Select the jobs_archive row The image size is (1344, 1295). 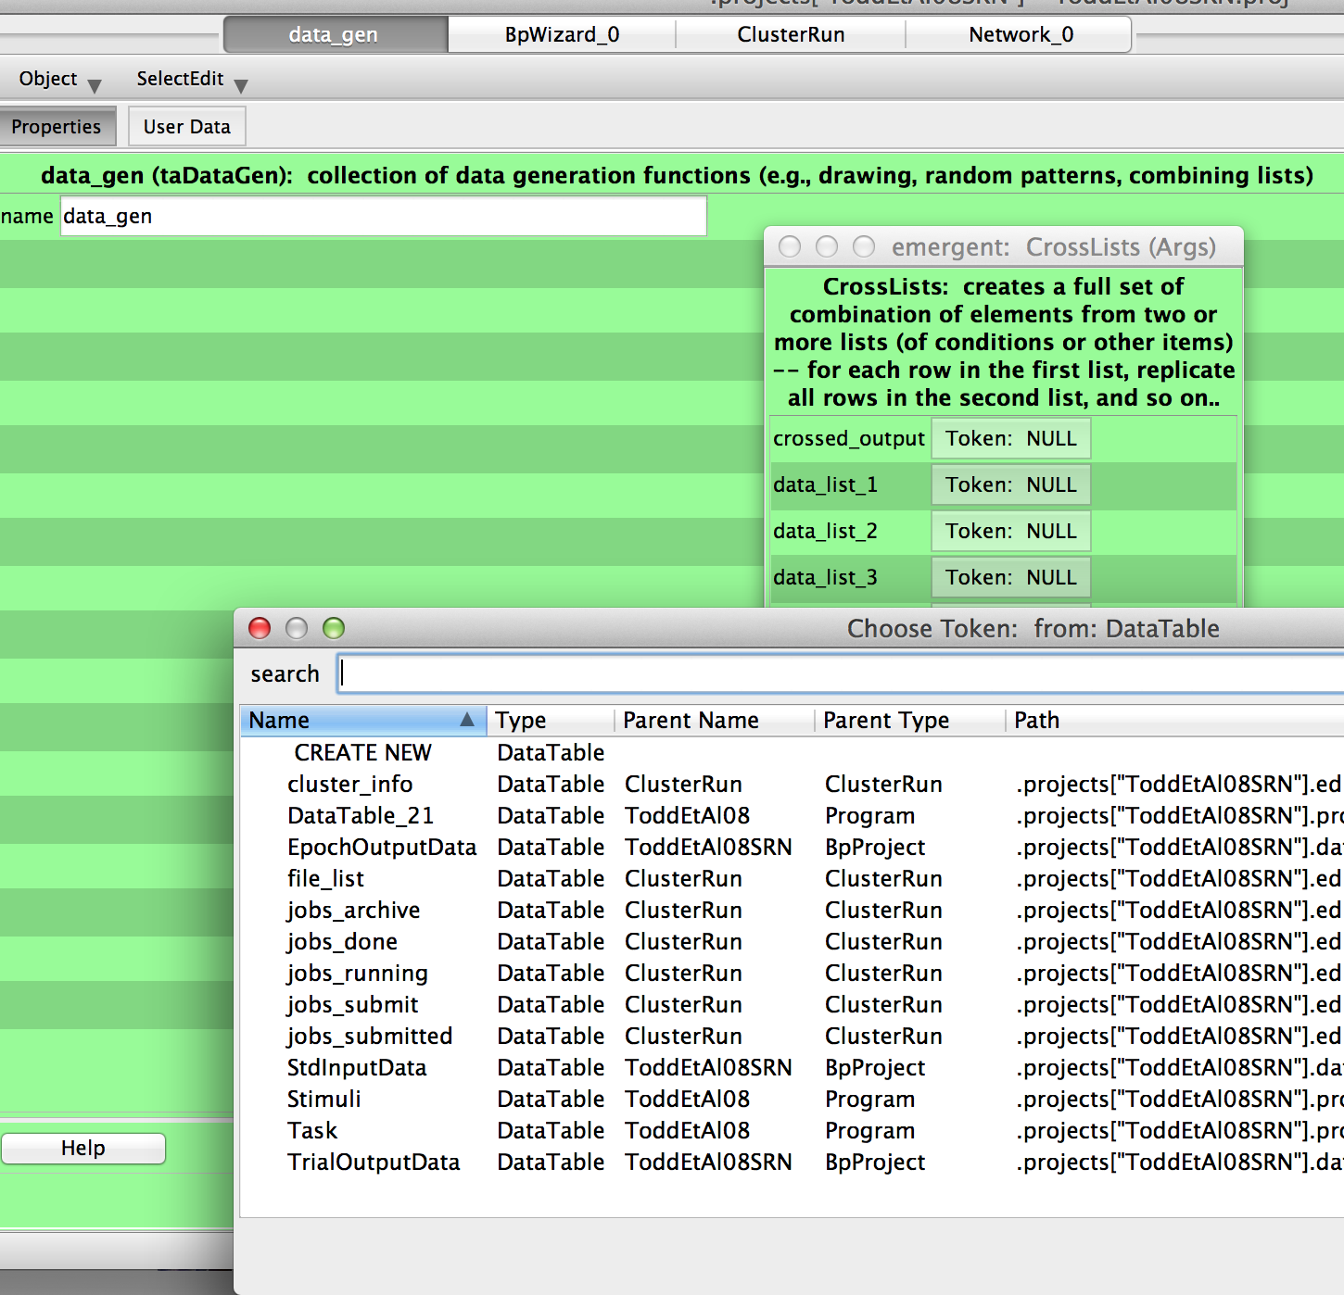792,910
